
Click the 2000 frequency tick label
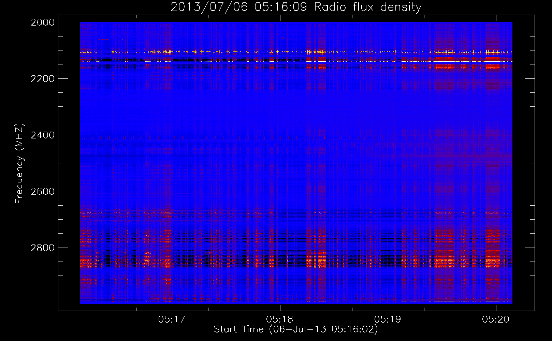(x=43, y=22)
